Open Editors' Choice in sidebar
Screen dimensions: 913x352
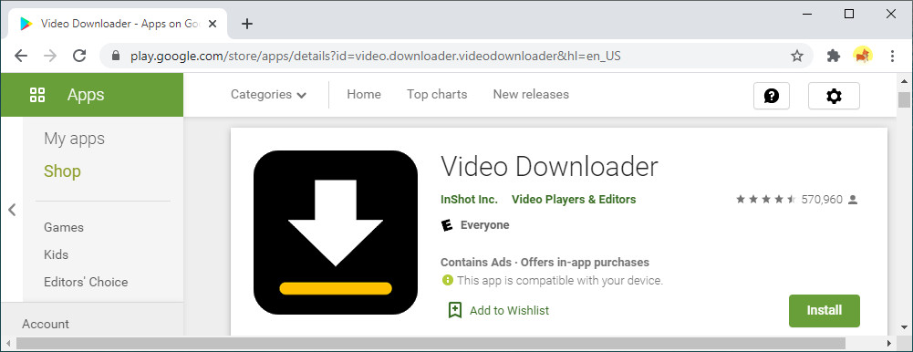[x=86, y=282]
